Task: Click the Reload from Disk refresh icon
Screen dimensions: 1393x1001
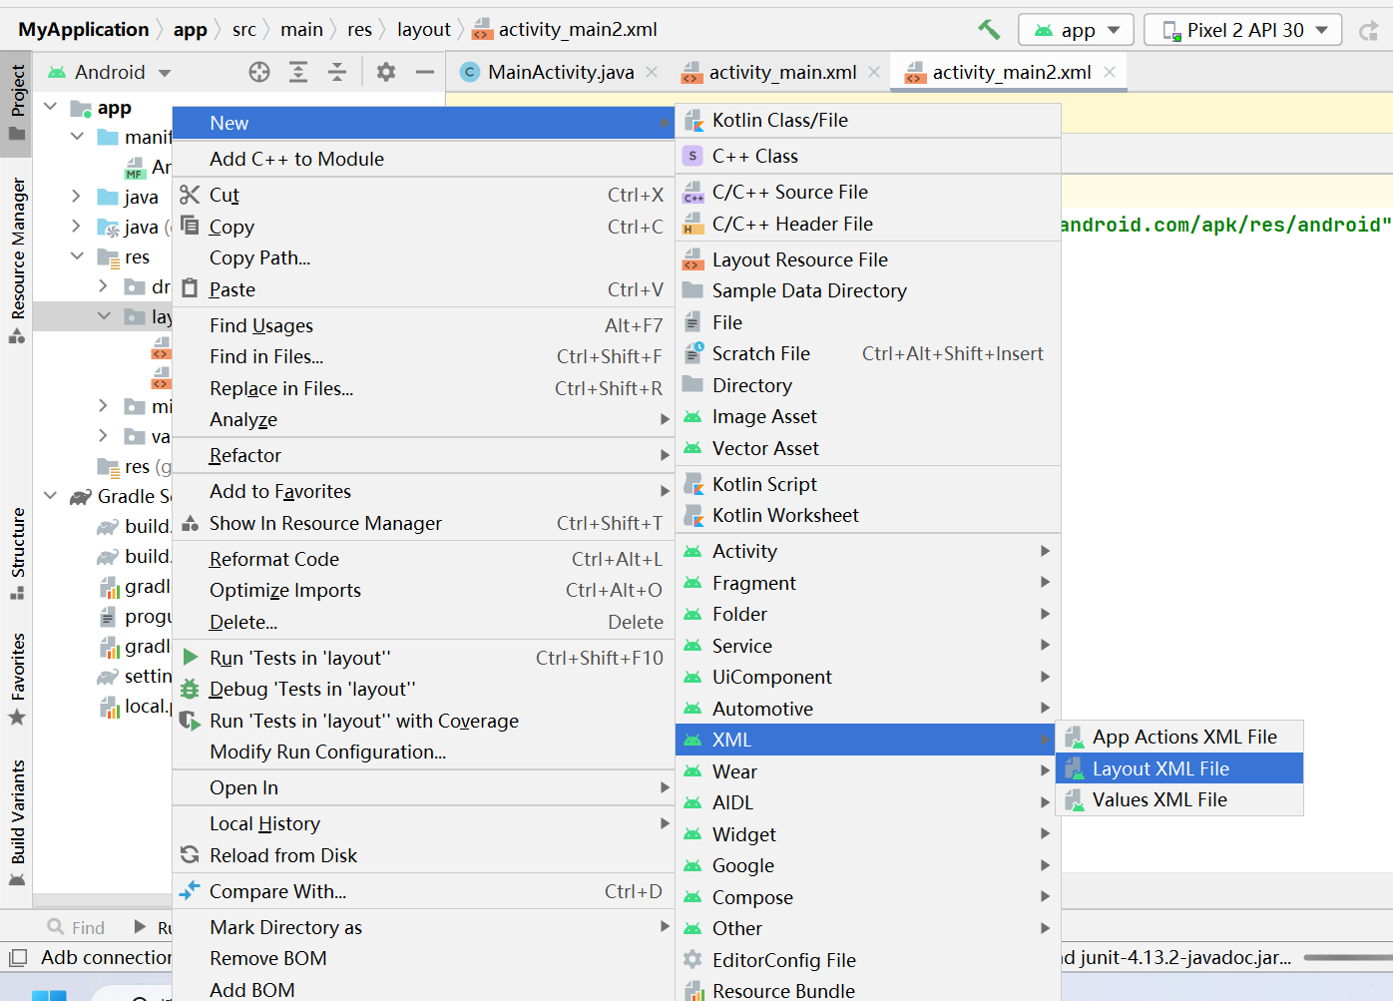Action: (x=190, y=855)
